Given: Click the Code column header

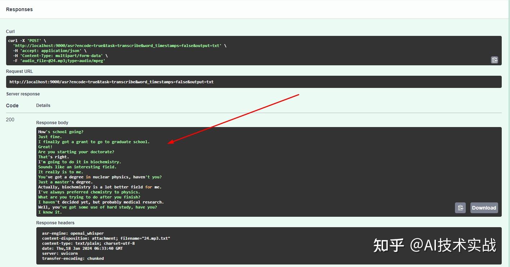Looking at the screenshot, I should 12,105.
